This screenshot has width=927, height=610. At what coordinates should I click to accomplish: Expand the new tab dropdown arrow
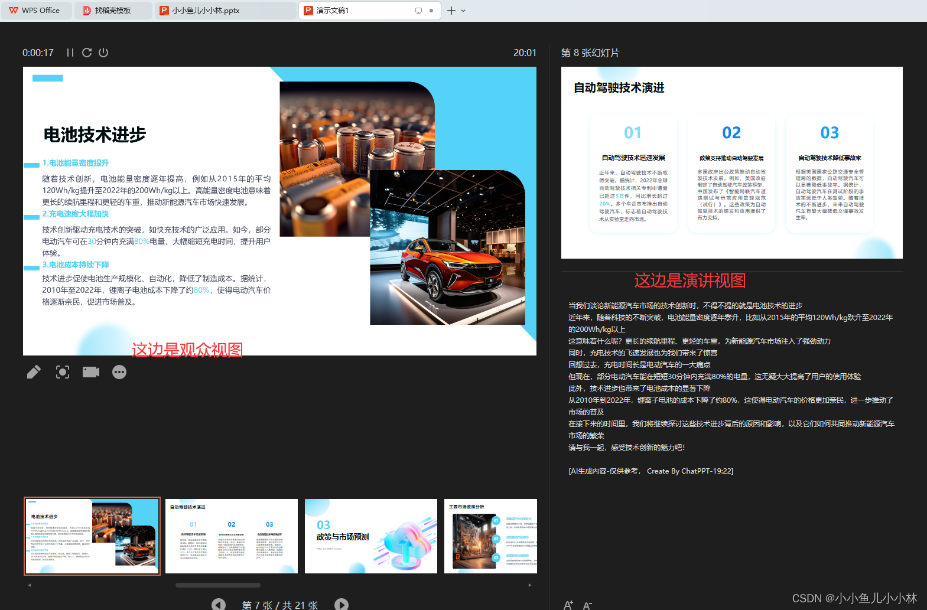(463, 11)
